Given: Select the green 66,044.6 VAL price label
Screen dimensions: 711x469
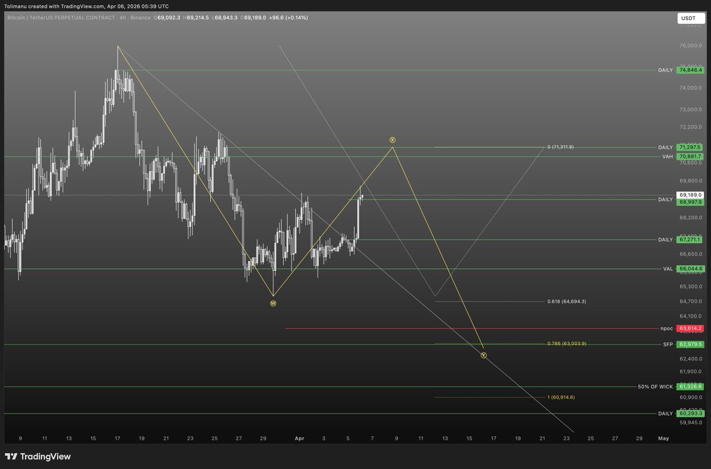Looking at the screenshot, I should (x=691, y=268).
